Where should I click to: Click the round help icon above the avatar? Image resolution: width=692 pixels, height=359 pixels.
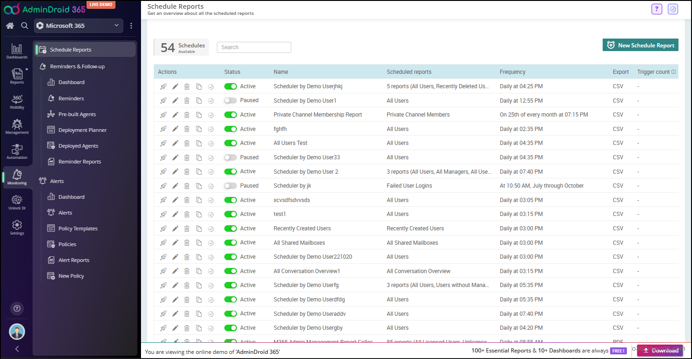[17, 308]
